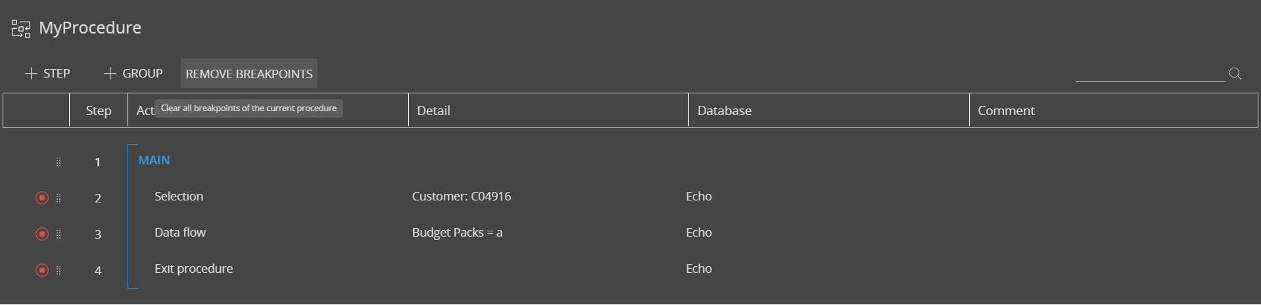Click drag handle of step 2
Viewport: 1261px width, 305px height.
pyautogui.click(x=59, y=198)
